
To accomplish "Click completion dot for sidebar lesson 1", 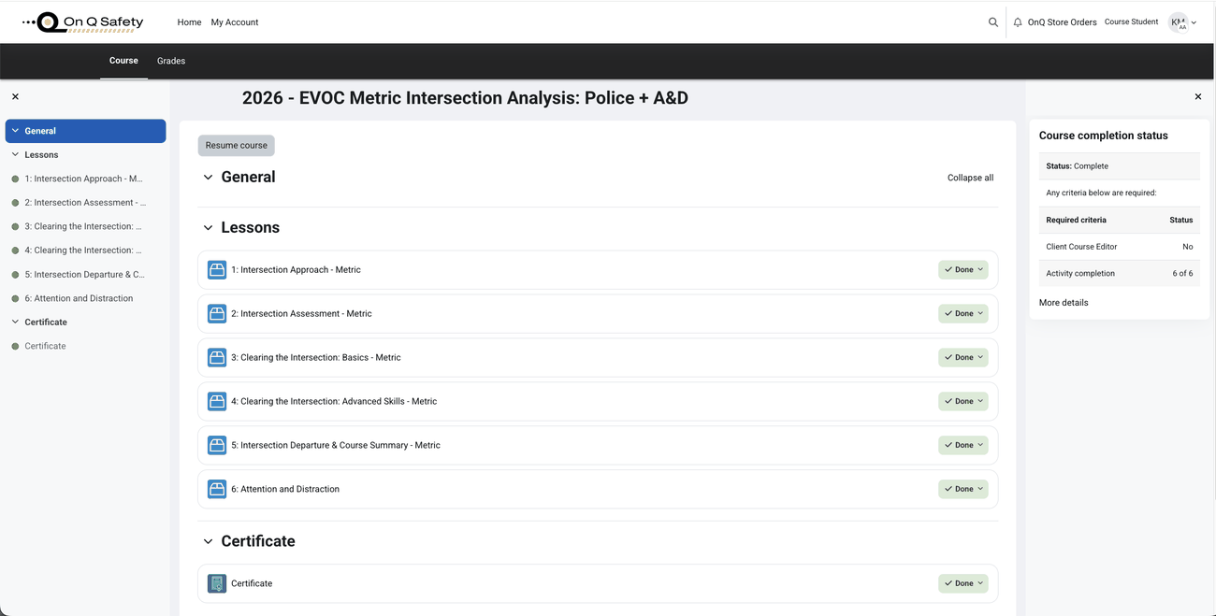I will point(15,179).
